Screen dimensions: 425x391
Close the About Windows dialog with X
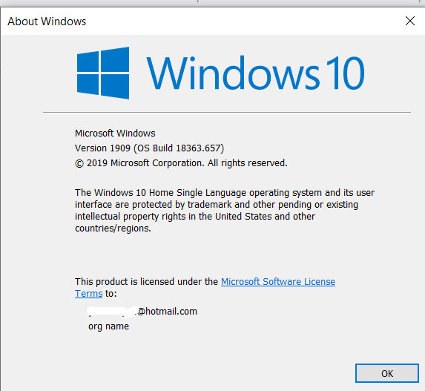click(410, 21)
